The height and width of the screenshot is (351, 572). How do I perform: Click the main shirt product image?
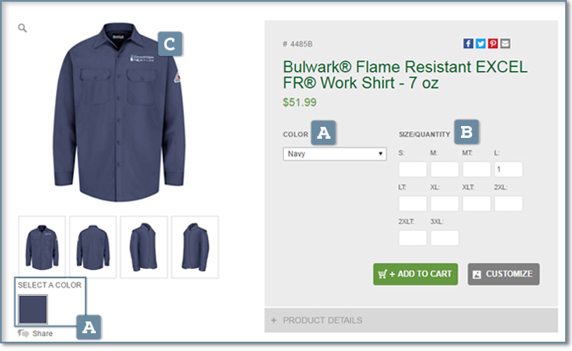coord(119,112)
